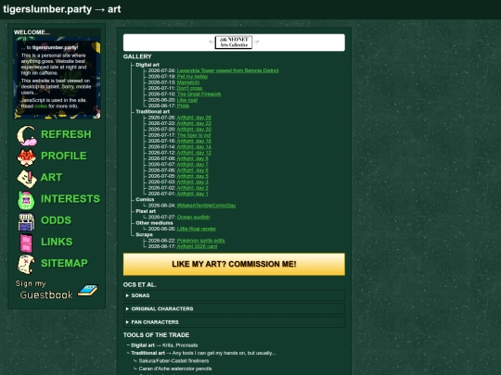
Task: Go to the REFRESH nav label
Action: click(x=66, y=134)
